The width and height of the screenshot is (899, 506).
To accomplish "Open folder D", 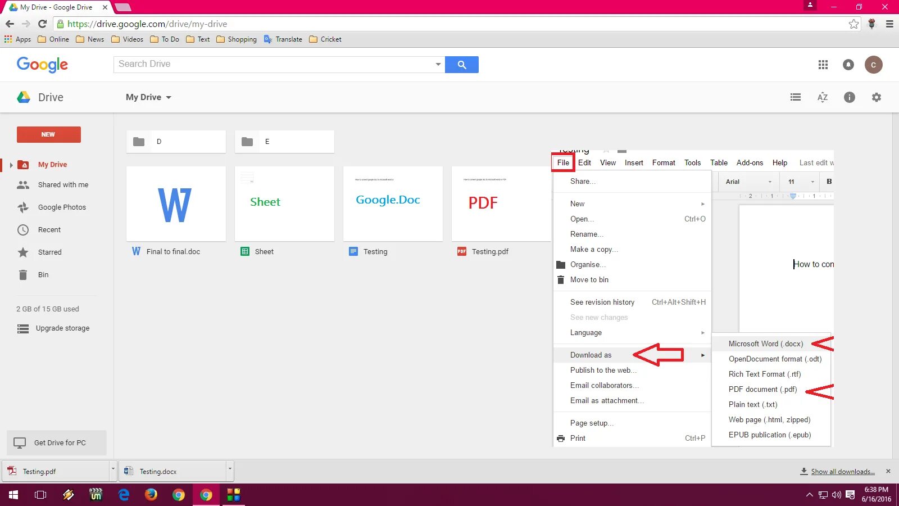I will pos(176,142).
